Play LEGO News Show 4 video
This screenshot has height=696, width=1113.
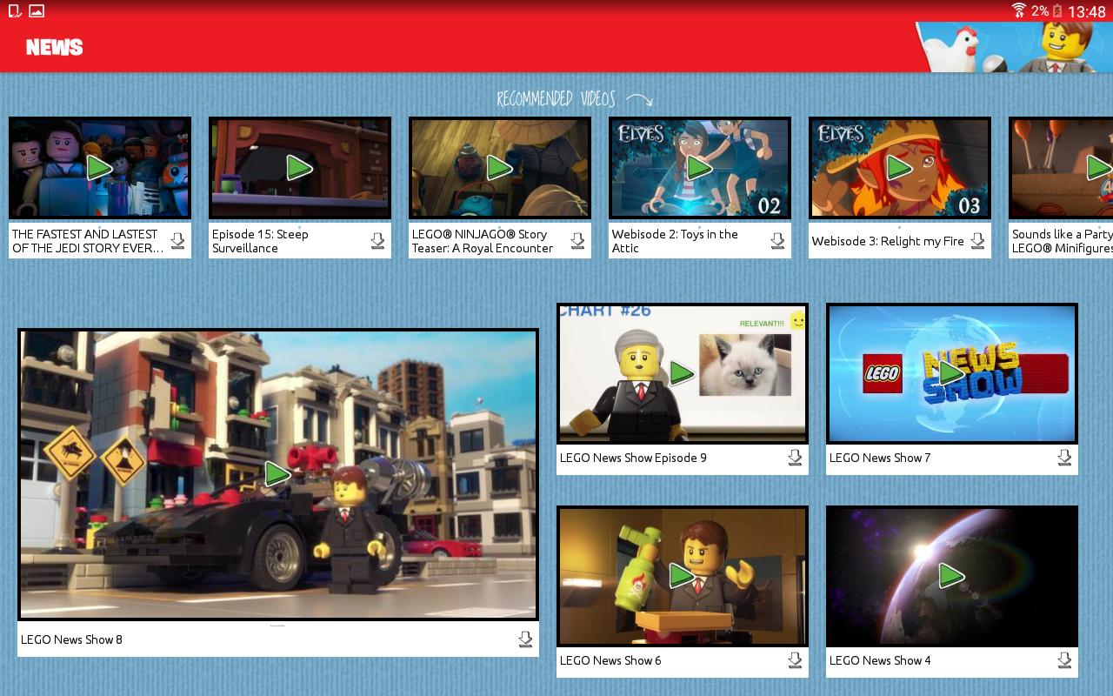[951, 575]
